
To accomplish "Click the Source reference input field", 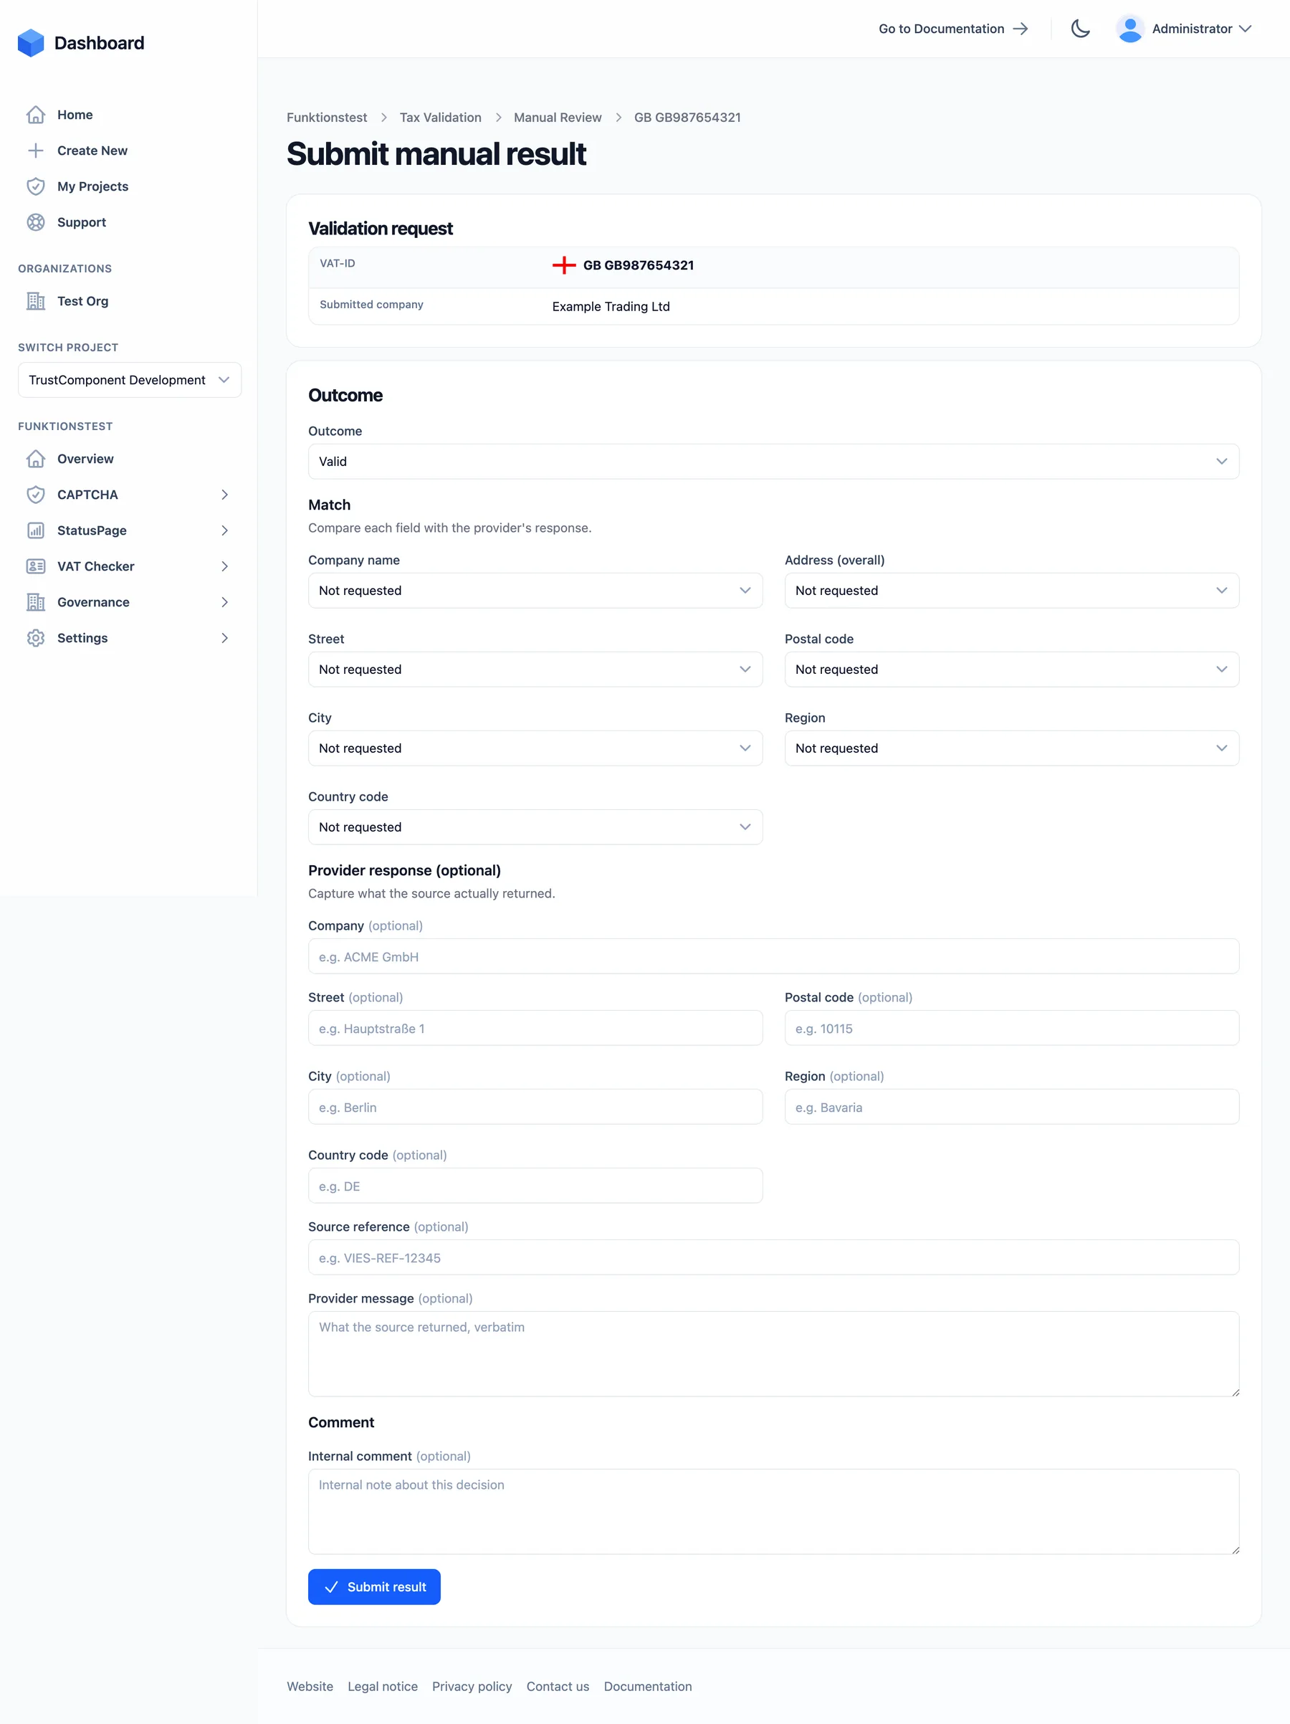I will pyautogui.click(x=773, y=1257).
